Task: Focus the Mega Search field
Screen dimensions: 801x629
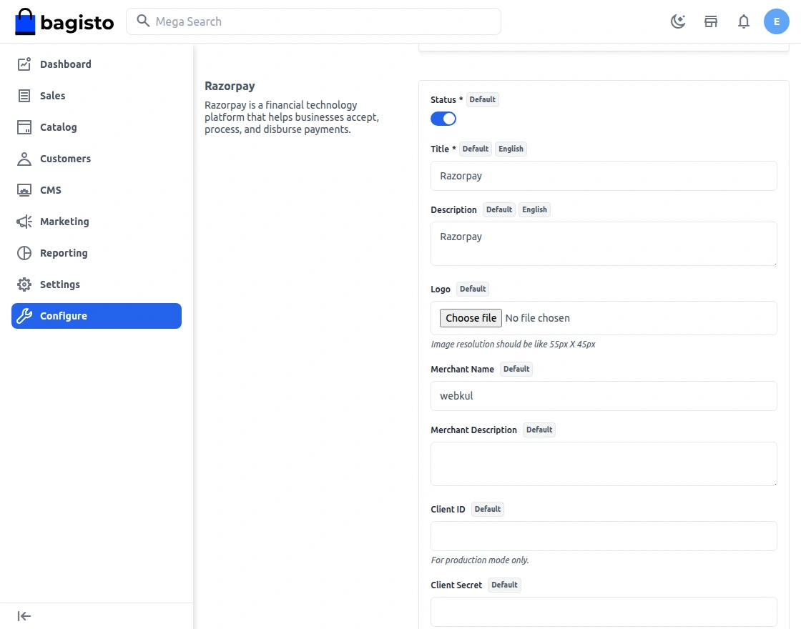Action: (x=322, y=21)
